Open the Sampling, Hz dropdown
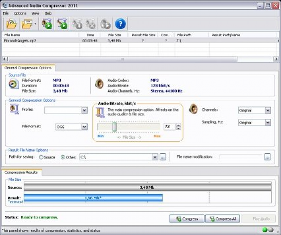This screenshot has width=281, height=235. pyautogui.click(x=268, y=123)
